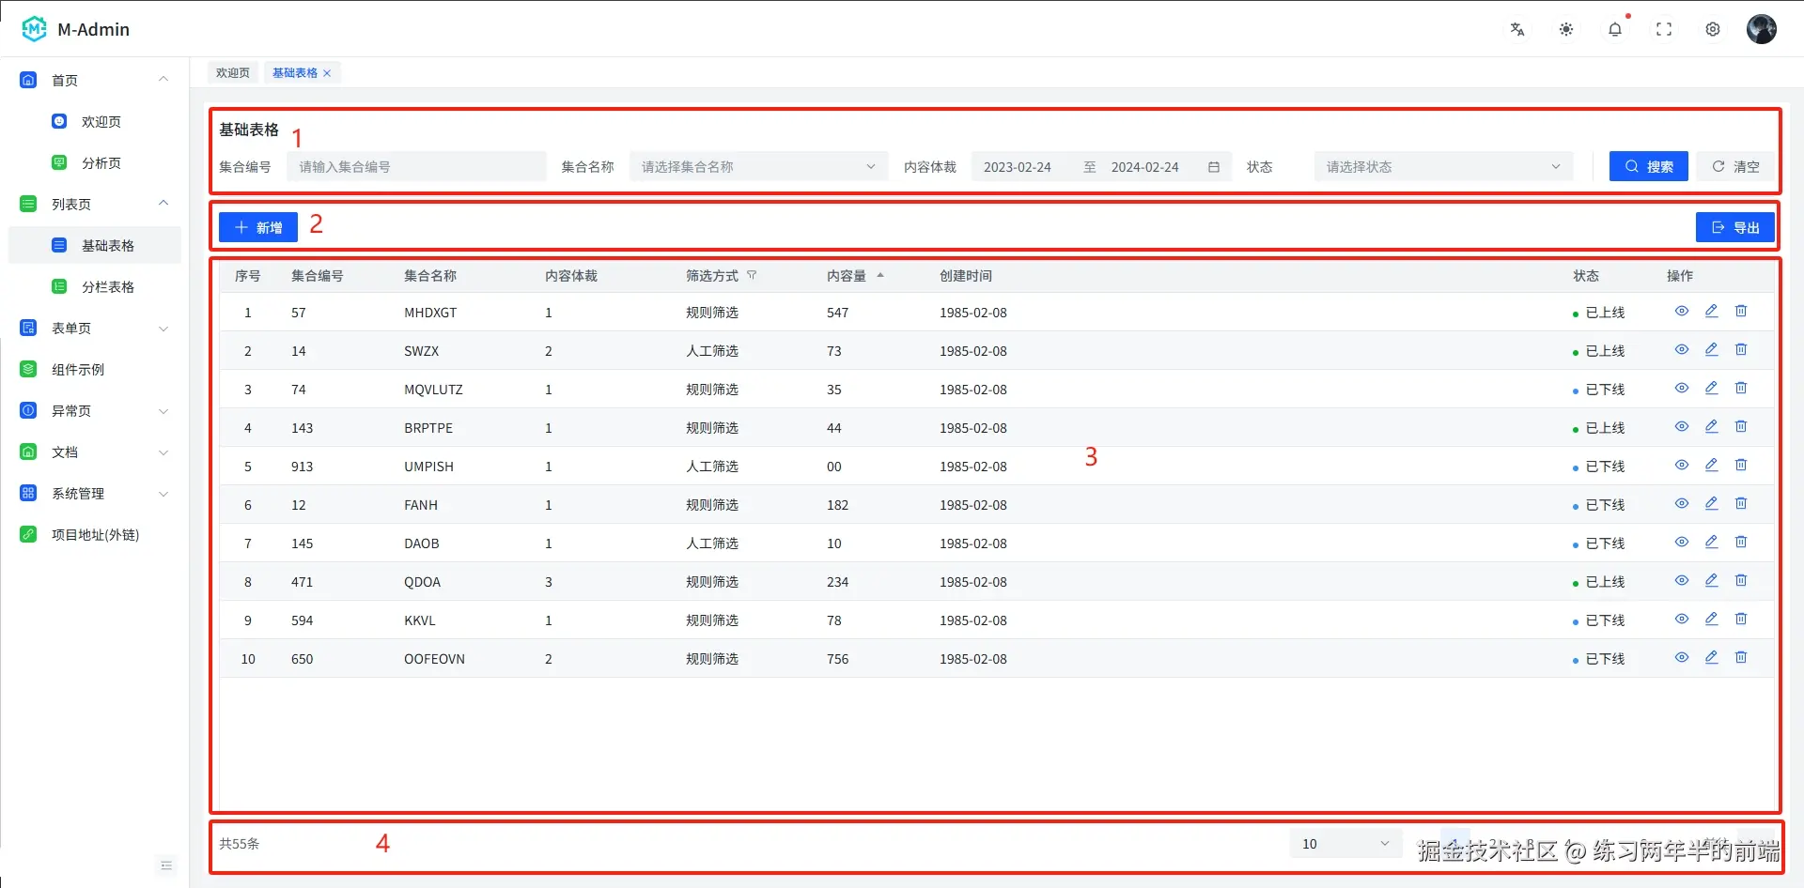Click the start date 2023-02-24 field

pos(1018,167)
